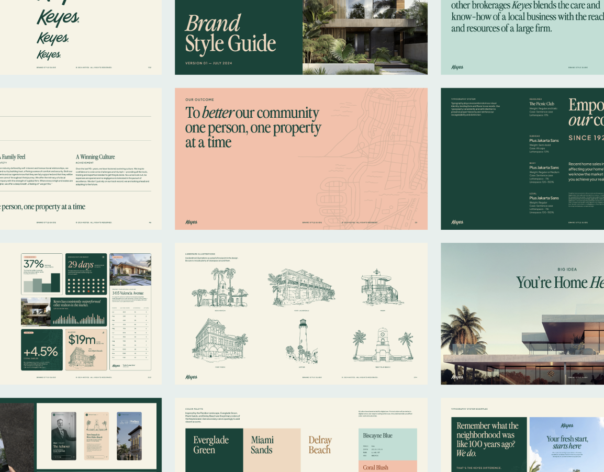Select 'The Picnic Club' headline font name
The width and height of the screenshot is (604, 472).
(541, 104)
